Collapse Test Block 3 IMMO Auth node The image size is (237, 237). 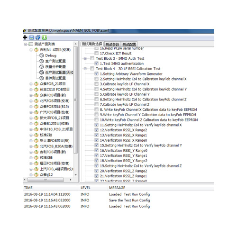click(x=85, y=58)
